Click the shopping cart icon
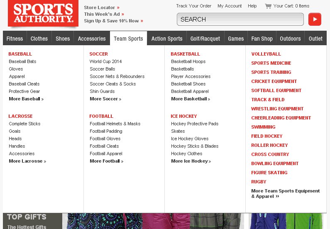 coord(268,6)
